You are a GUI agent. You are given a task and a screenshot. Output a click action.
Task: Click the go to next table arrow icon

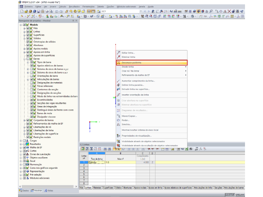pyautogui.click(x=109, y=149)
